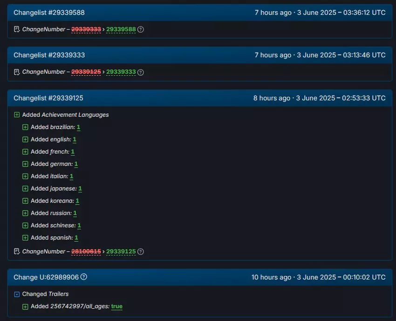The image size is (396, 321).
Task: Click the help icon after ChangeNumber in Changelist #29339588
Action: click(140, 29)
